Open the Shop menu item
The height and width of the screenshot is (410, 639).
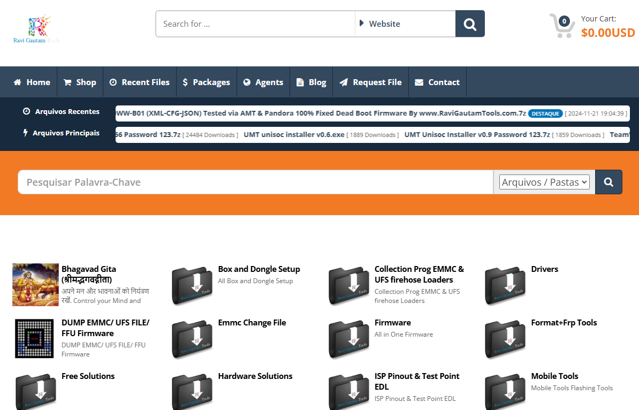(80, 82)
